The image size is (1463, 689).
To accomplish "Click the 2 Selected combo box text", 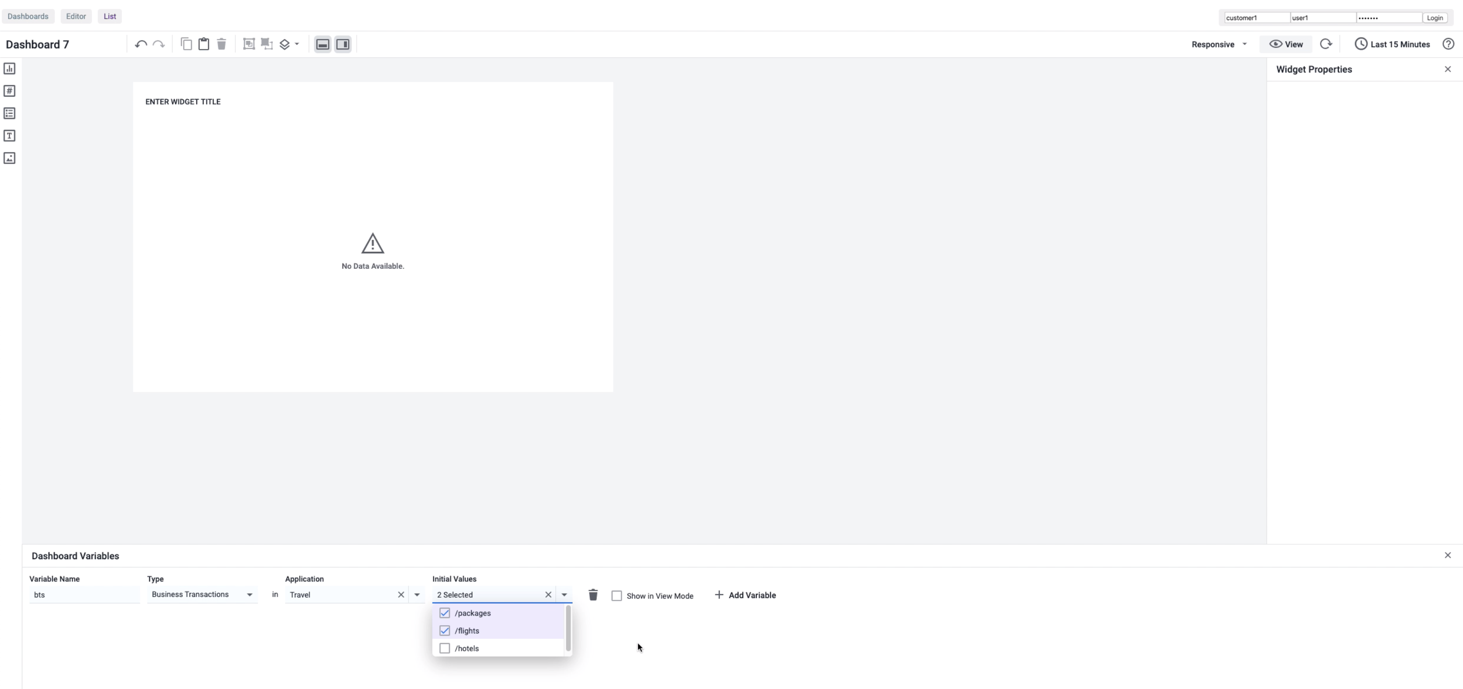I will (455, 595).
